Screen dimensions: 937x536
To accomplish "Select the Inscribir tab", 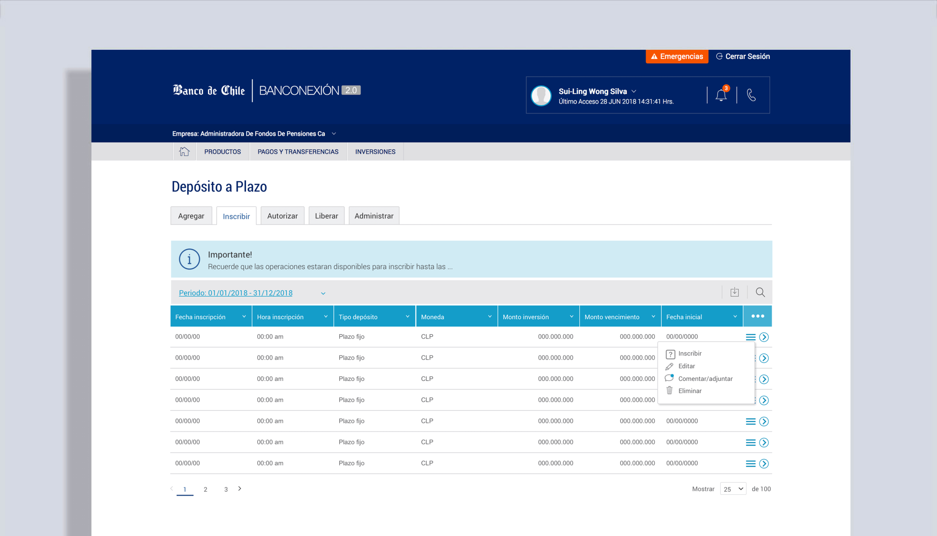I will click(x=236, y=216).
